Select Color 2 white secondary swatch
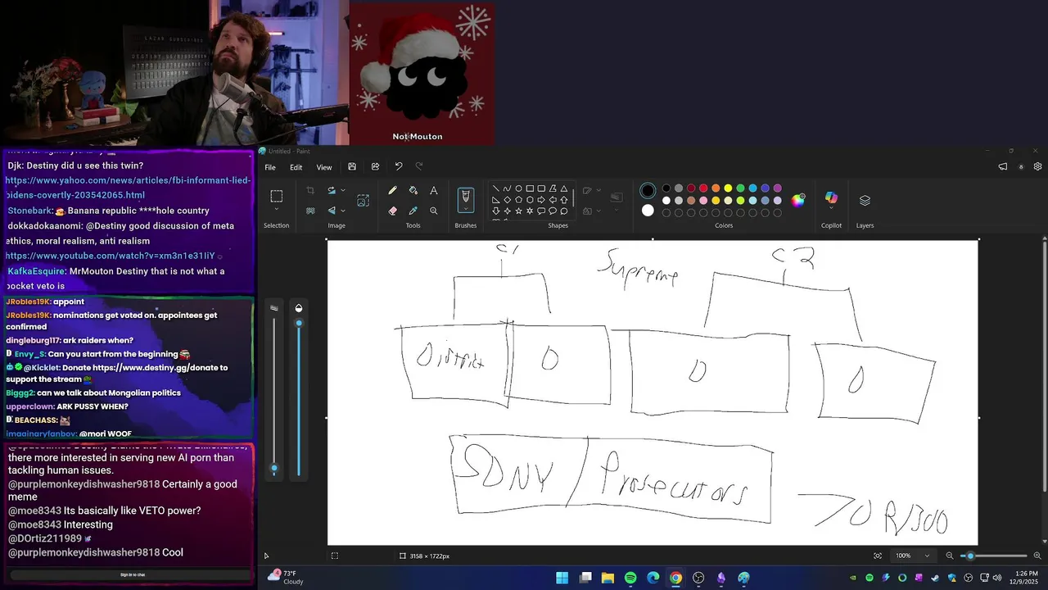Image resolution: width=1048 pixels, height=590 pixels. (x=648, y=211)
